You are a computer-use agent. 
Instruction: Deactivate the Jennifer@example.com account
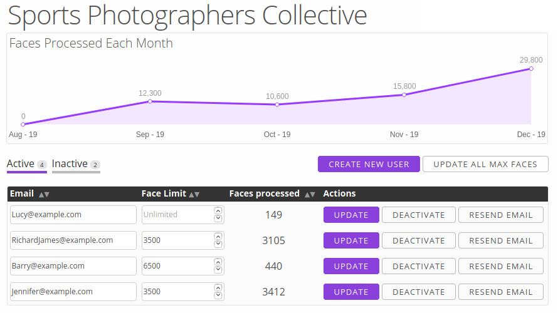pyautogui.click(x=418, y=292)
